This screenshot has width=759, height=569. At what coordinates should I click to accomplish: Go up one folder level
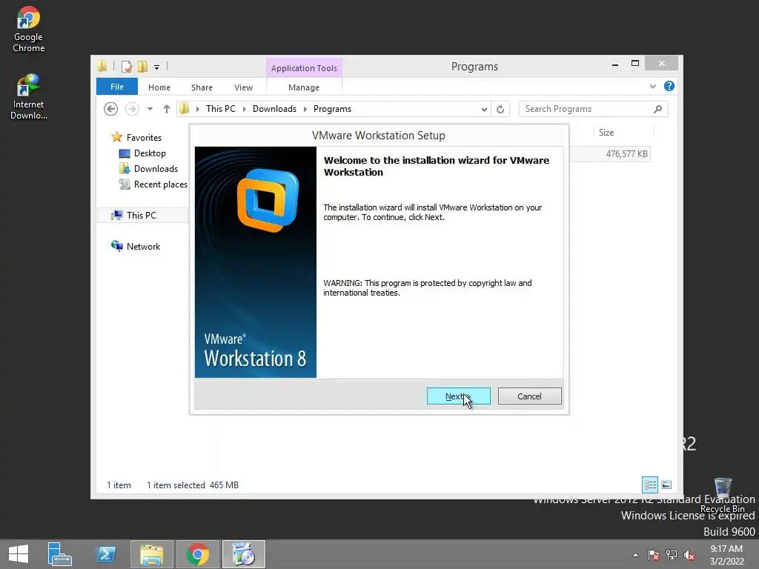(x=167, y=109)
